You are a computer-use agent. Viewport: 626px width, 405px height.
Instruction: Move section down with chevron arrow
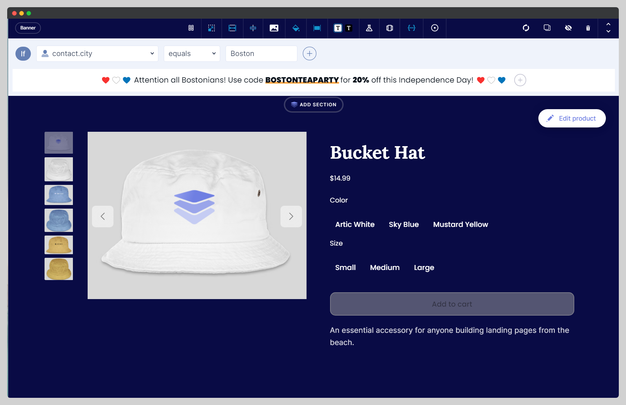pos(608,32)
